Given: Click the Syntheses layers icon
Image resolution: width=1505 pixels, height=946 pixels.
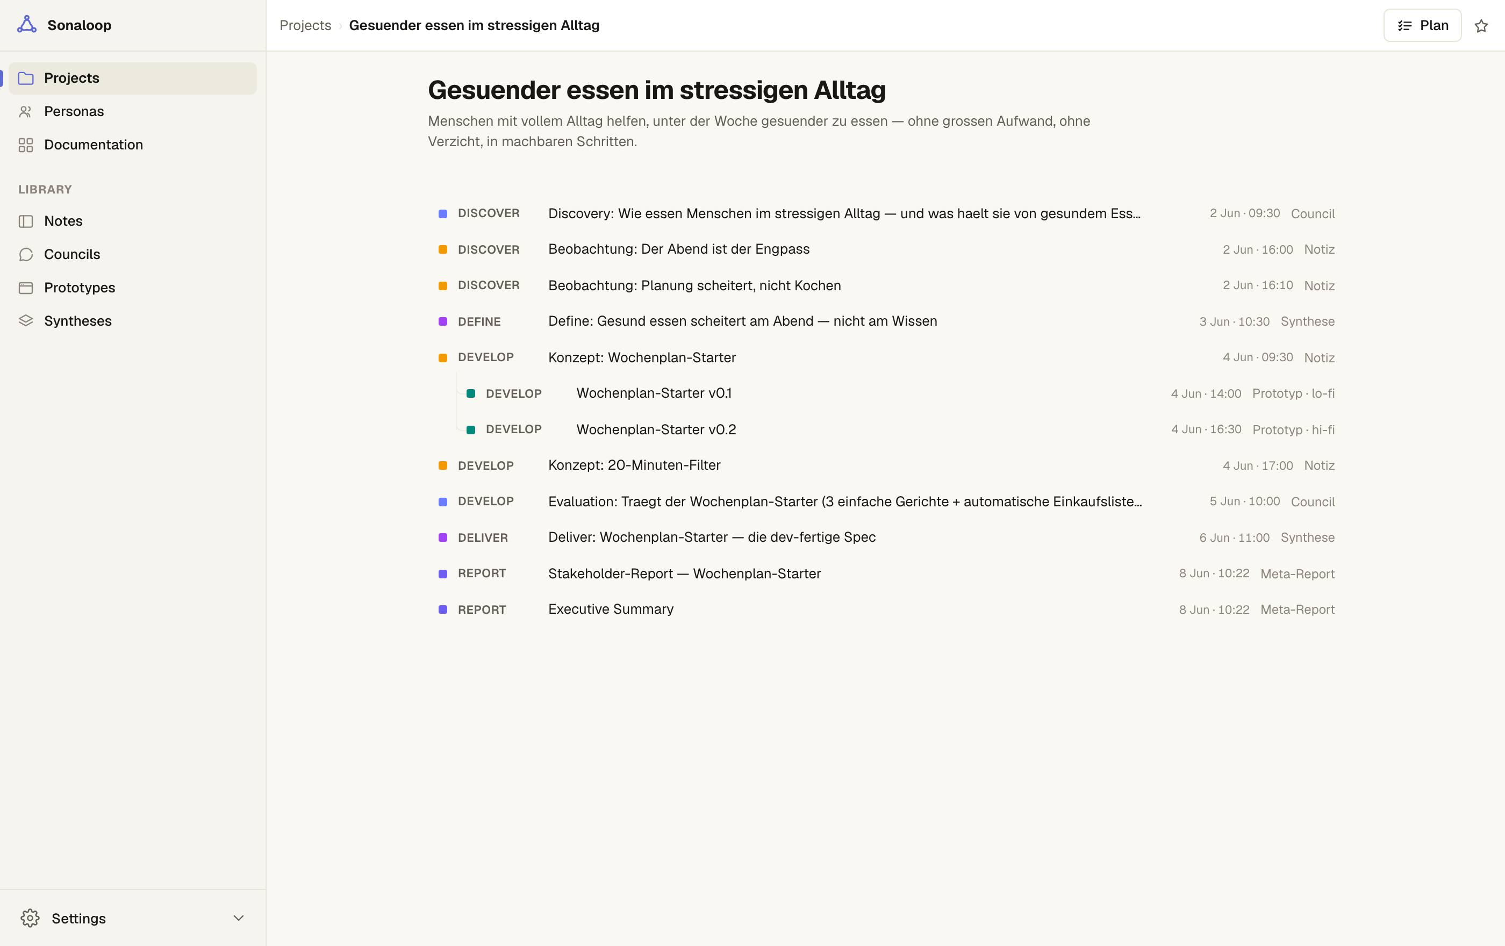Looking at the screenshot, I should click(x=26, y=320).
